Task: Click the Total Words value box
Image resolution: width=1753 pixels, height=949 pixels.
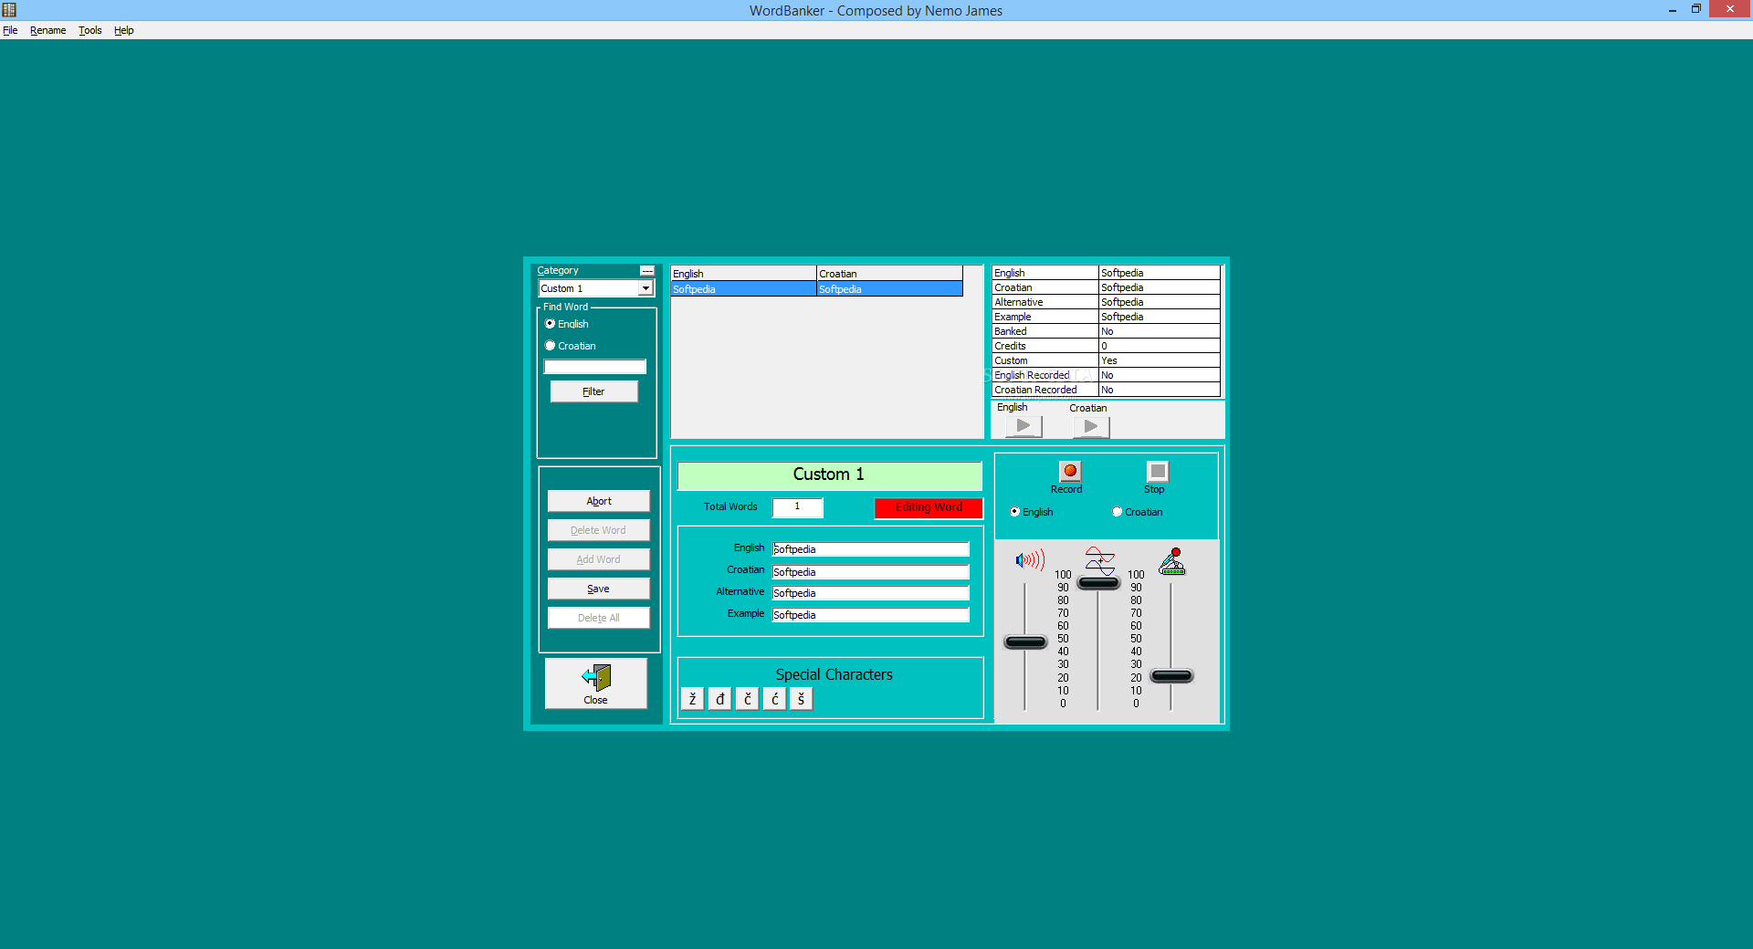Action: click(797, 507)
